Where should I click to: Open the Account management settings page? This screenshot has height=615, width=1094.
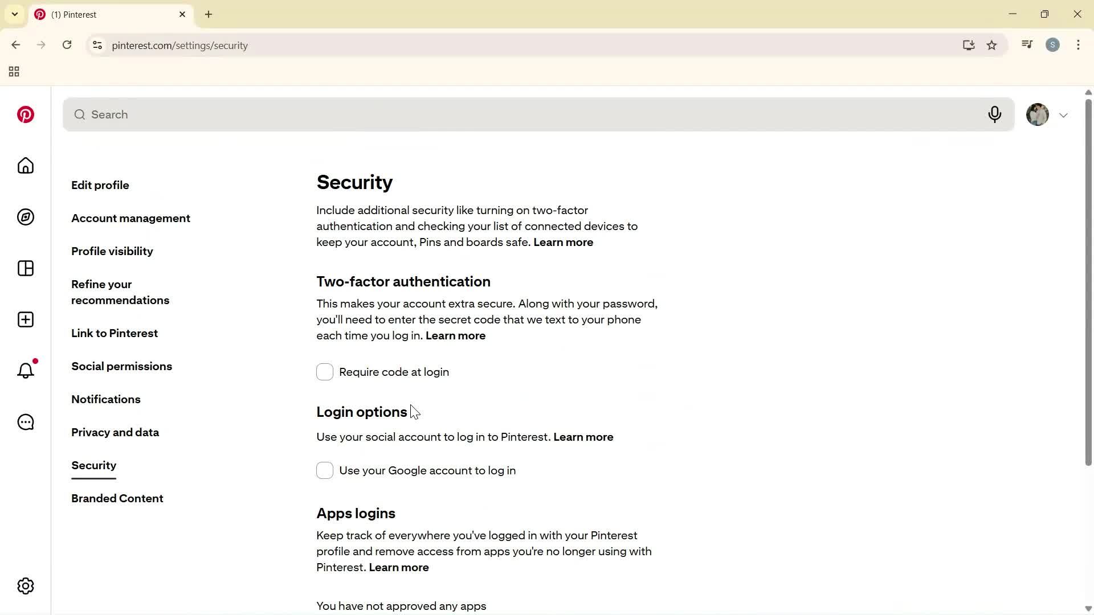[130, 218]
